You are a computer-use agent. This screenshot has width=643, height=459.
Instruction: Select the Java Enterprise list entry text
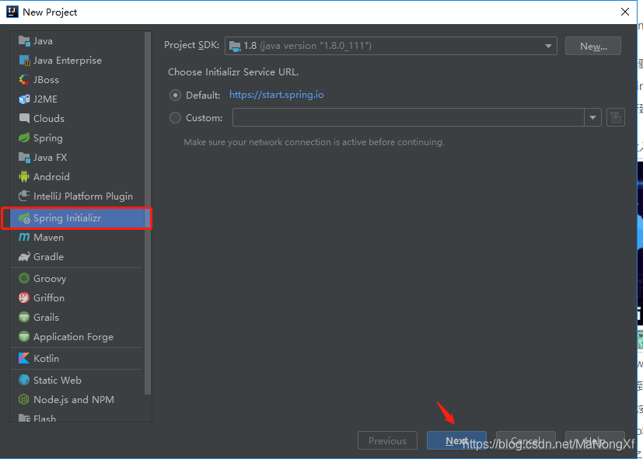point(68,60)
